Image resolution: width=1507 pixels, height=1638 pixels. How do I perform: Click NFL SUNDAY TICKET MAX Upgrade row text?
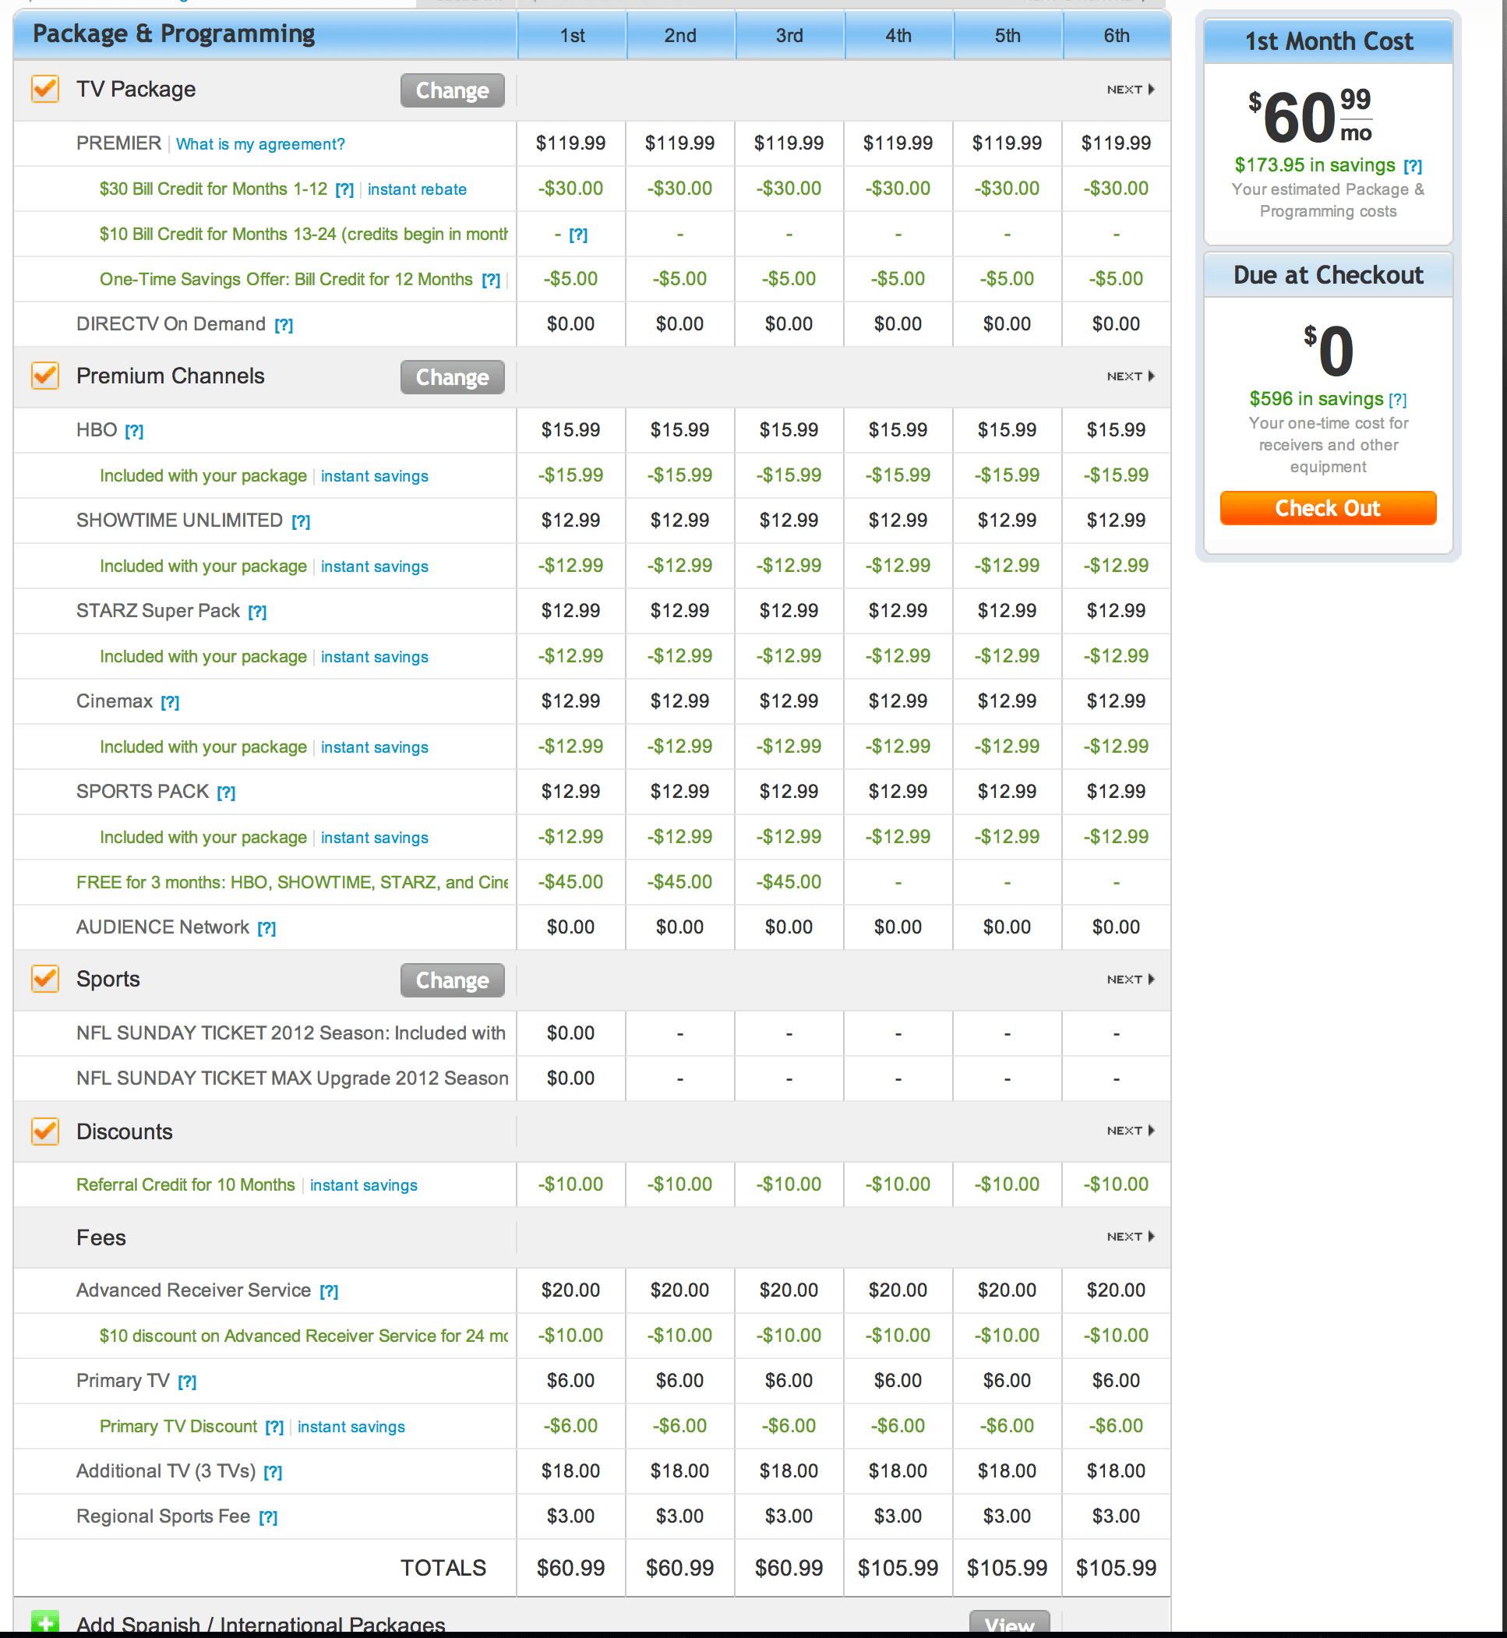pyautogui.click(x=292, y=1078)
